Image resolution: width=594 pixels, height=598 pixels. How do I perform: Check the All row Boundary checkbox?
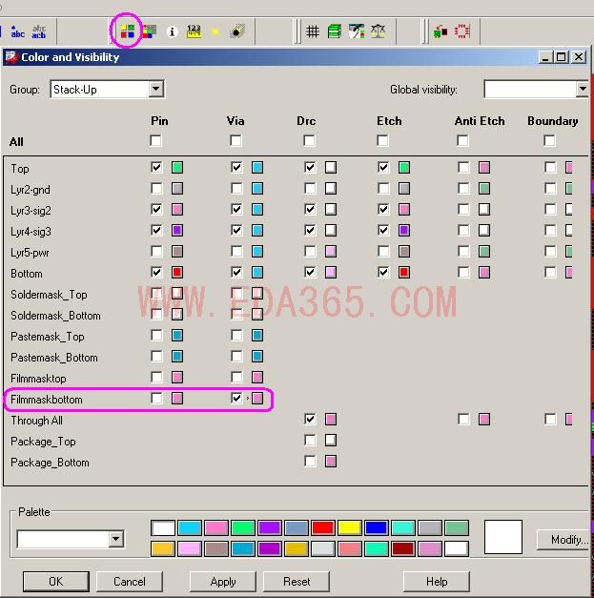pos(549,141)
